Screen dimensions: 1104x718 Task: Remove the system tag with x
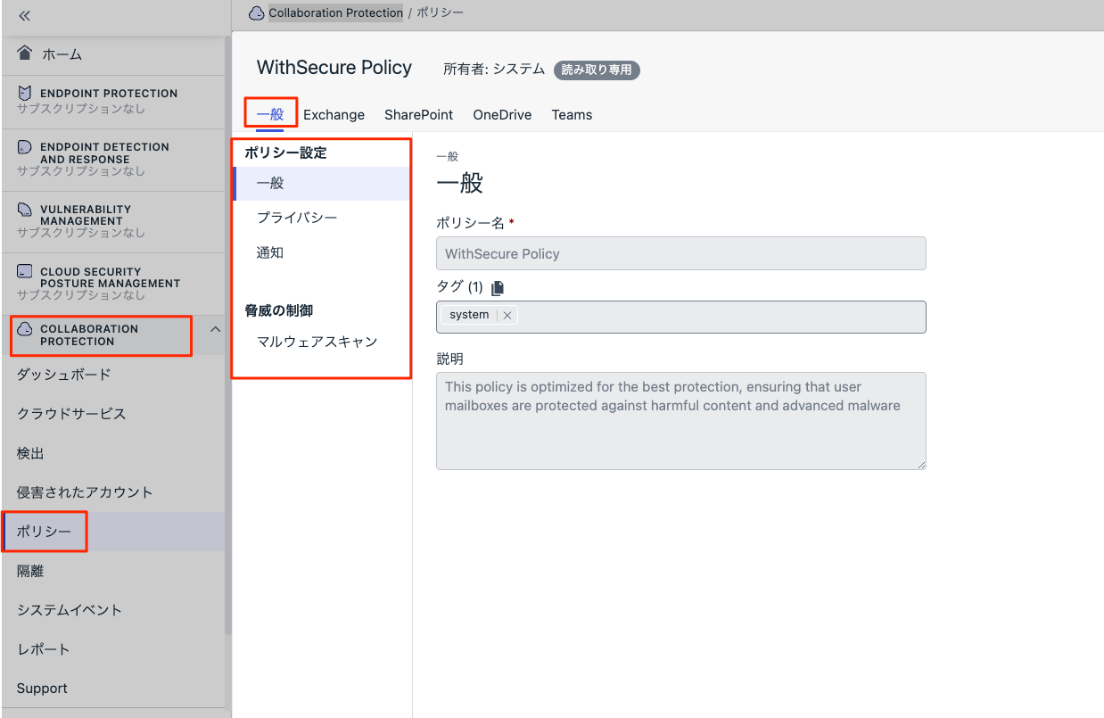click(x=507, y=315)
